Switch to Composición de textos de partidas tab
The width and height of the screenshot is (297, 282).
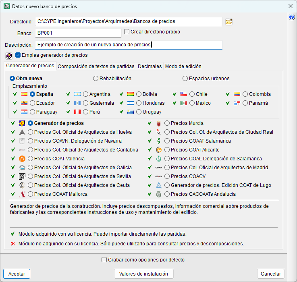pyautogui.click(x=96, y=66)
